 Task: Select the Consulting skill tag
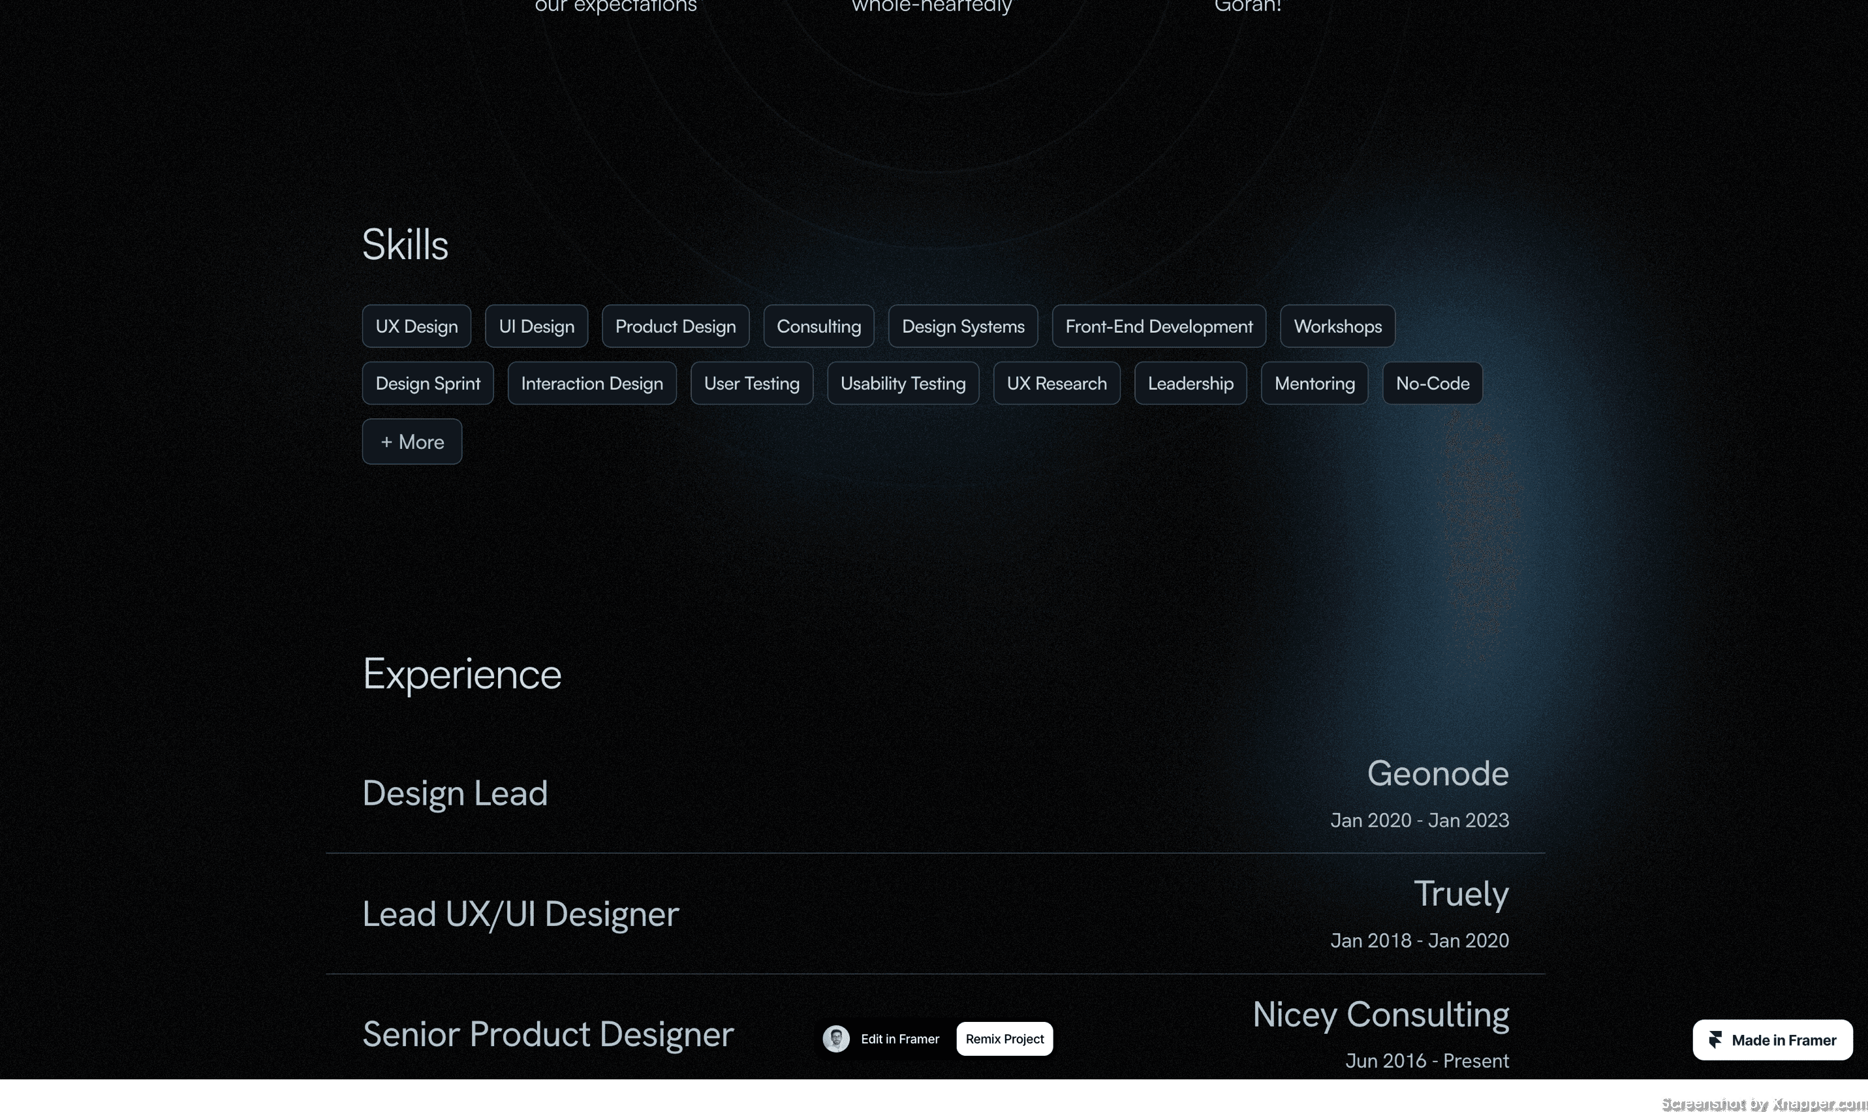click(x=818, y=326)
